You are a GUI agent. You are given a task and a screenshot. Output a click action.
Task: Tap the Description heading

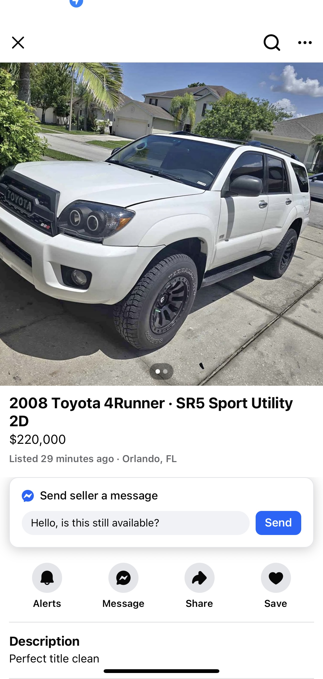coord(44,641)
